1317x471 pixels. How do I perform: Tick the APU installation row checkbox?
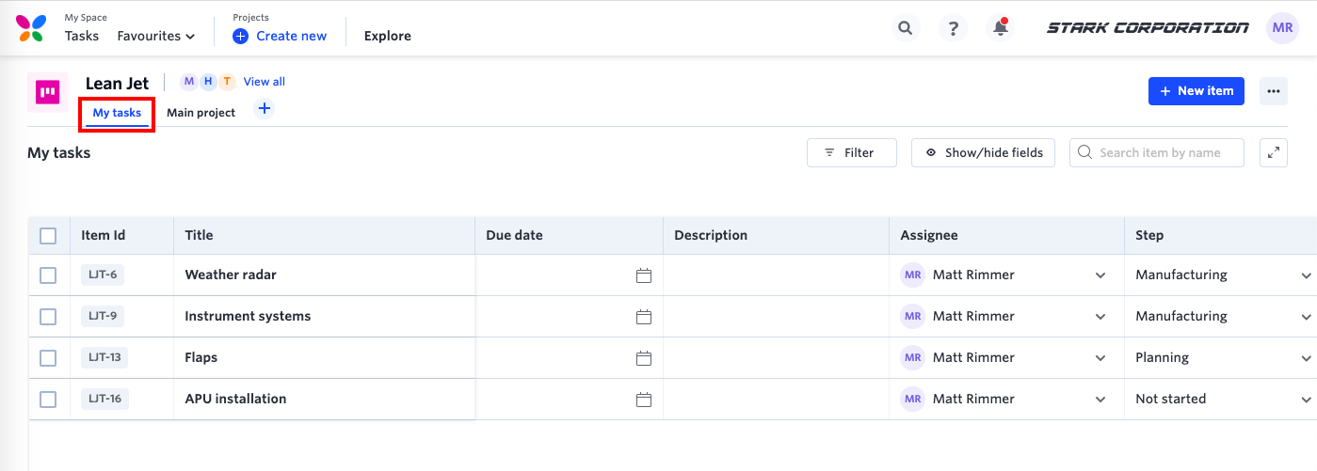48,400
